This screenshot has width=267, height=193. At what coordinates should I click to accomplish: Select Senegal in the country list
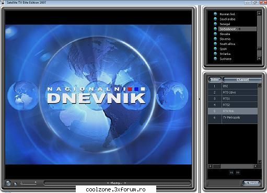click(225, 24)
